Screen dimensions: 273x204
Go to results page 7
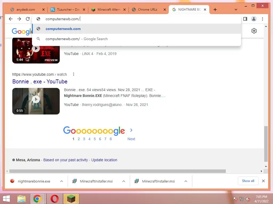click(105, 139)
